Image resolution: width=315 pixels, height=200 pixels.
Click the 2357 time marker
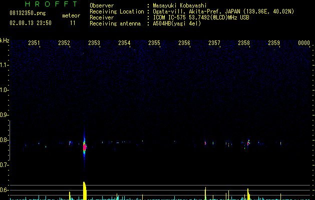(214, 42)
